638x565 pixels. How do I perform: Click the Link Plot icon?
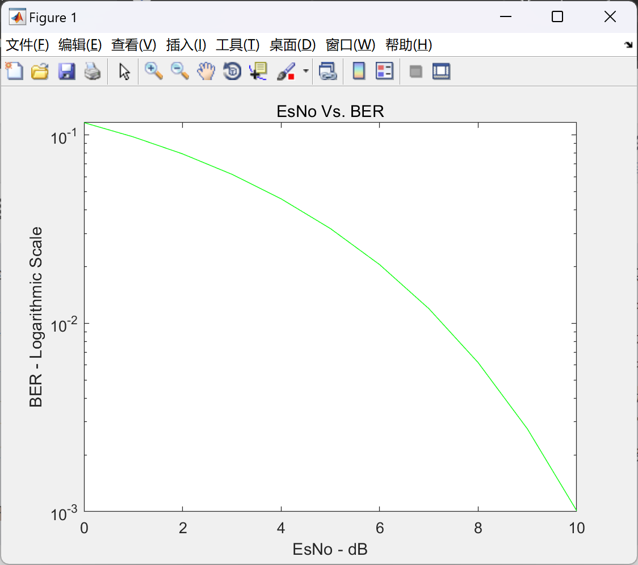328,71
